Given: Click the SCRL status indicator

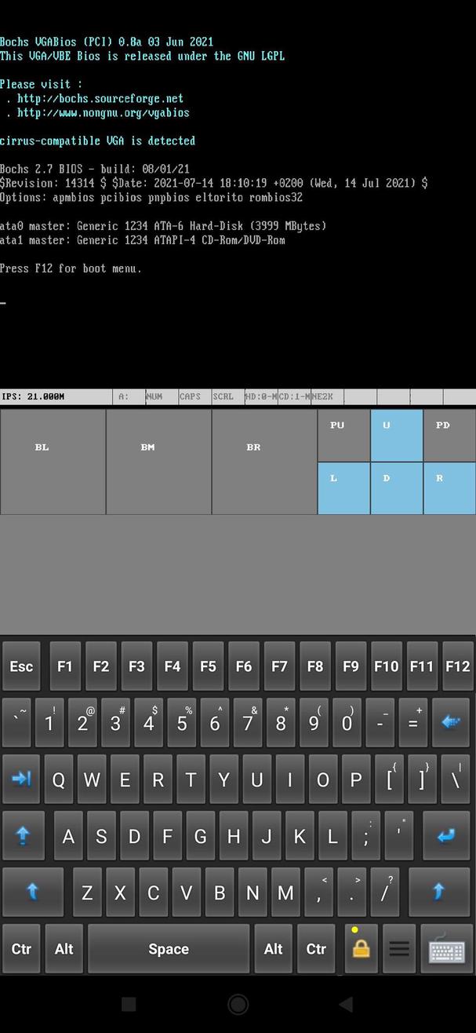Looking at the screenshot, I should (x=222, y=396).
